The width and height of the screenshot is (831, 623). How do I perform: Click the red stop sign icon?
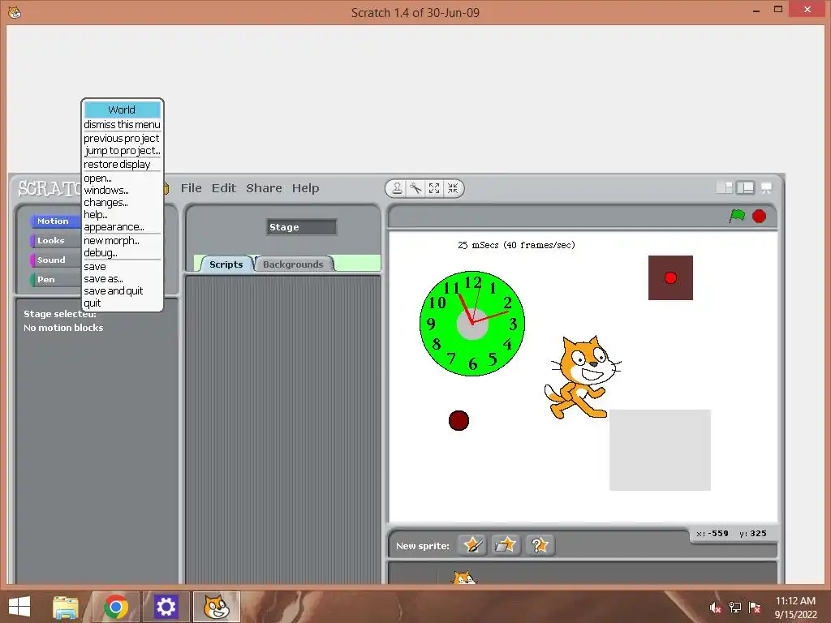(759, 216)
